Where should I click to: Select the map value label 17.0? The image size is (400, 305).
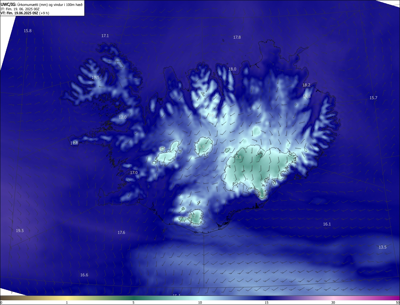pos(134,172)
